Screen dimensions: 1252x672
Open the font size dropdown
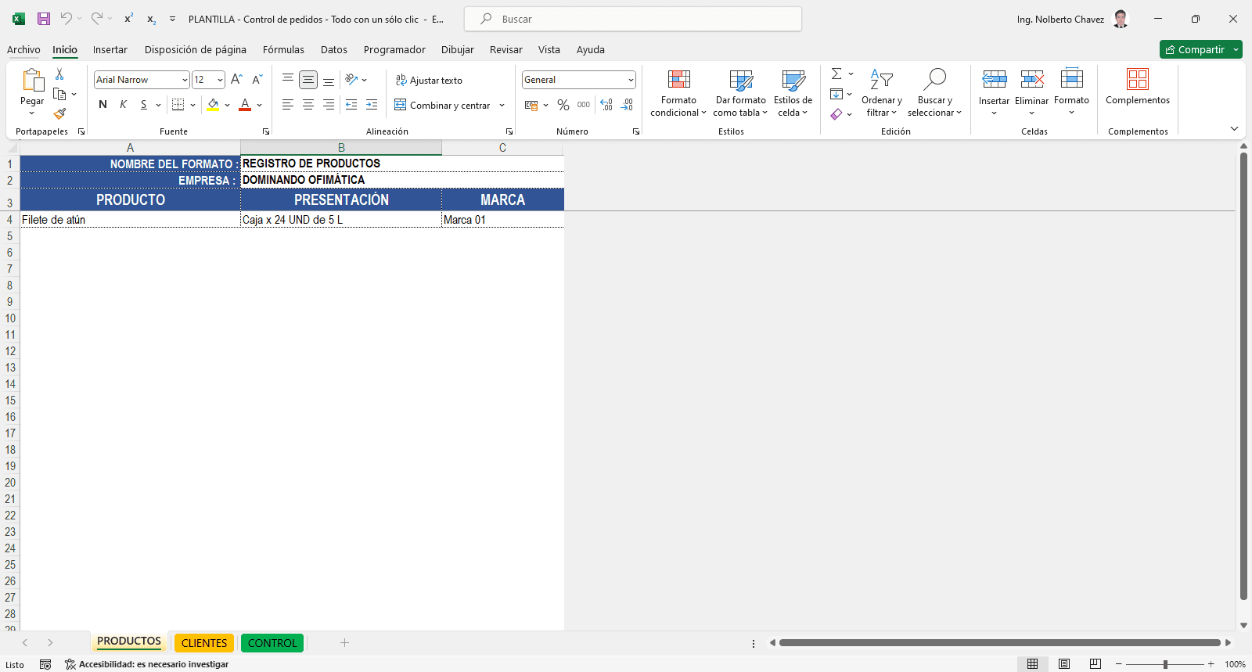coord(220,80)
